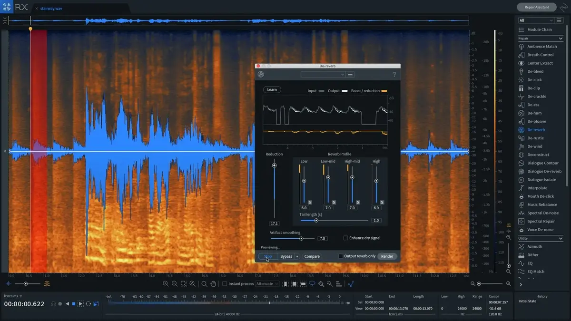The height and width of the screenshot is (321, 571).
Task: Select the Hand grab tool
Action: (214, 283)
